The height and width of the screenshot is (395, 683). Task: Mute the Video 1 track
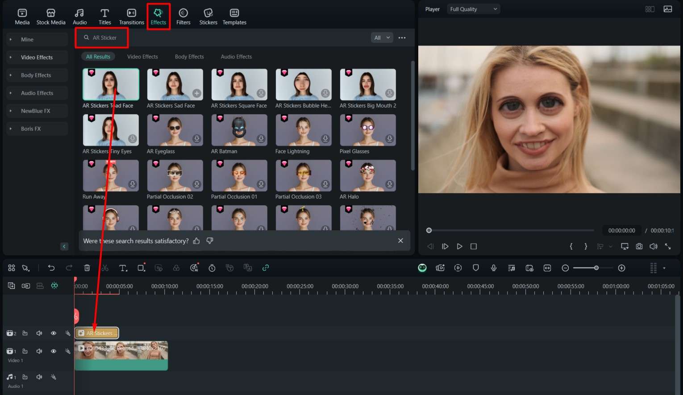point(39,351)
